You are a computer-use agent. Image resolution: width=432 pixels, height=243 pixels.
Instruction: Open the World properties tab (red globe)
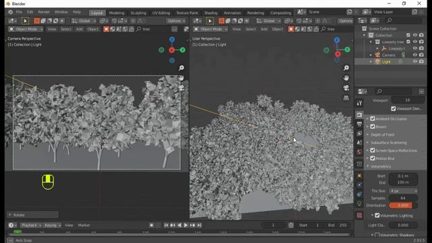359,152
